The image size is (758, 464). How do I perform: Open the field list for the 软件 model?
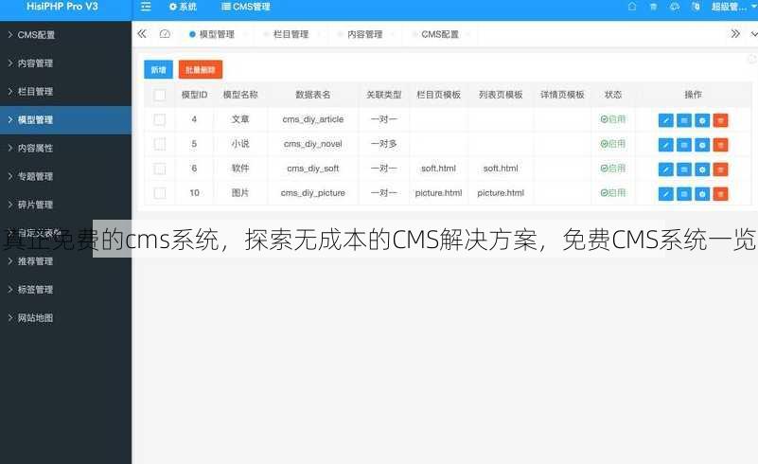tap(684, 170)
